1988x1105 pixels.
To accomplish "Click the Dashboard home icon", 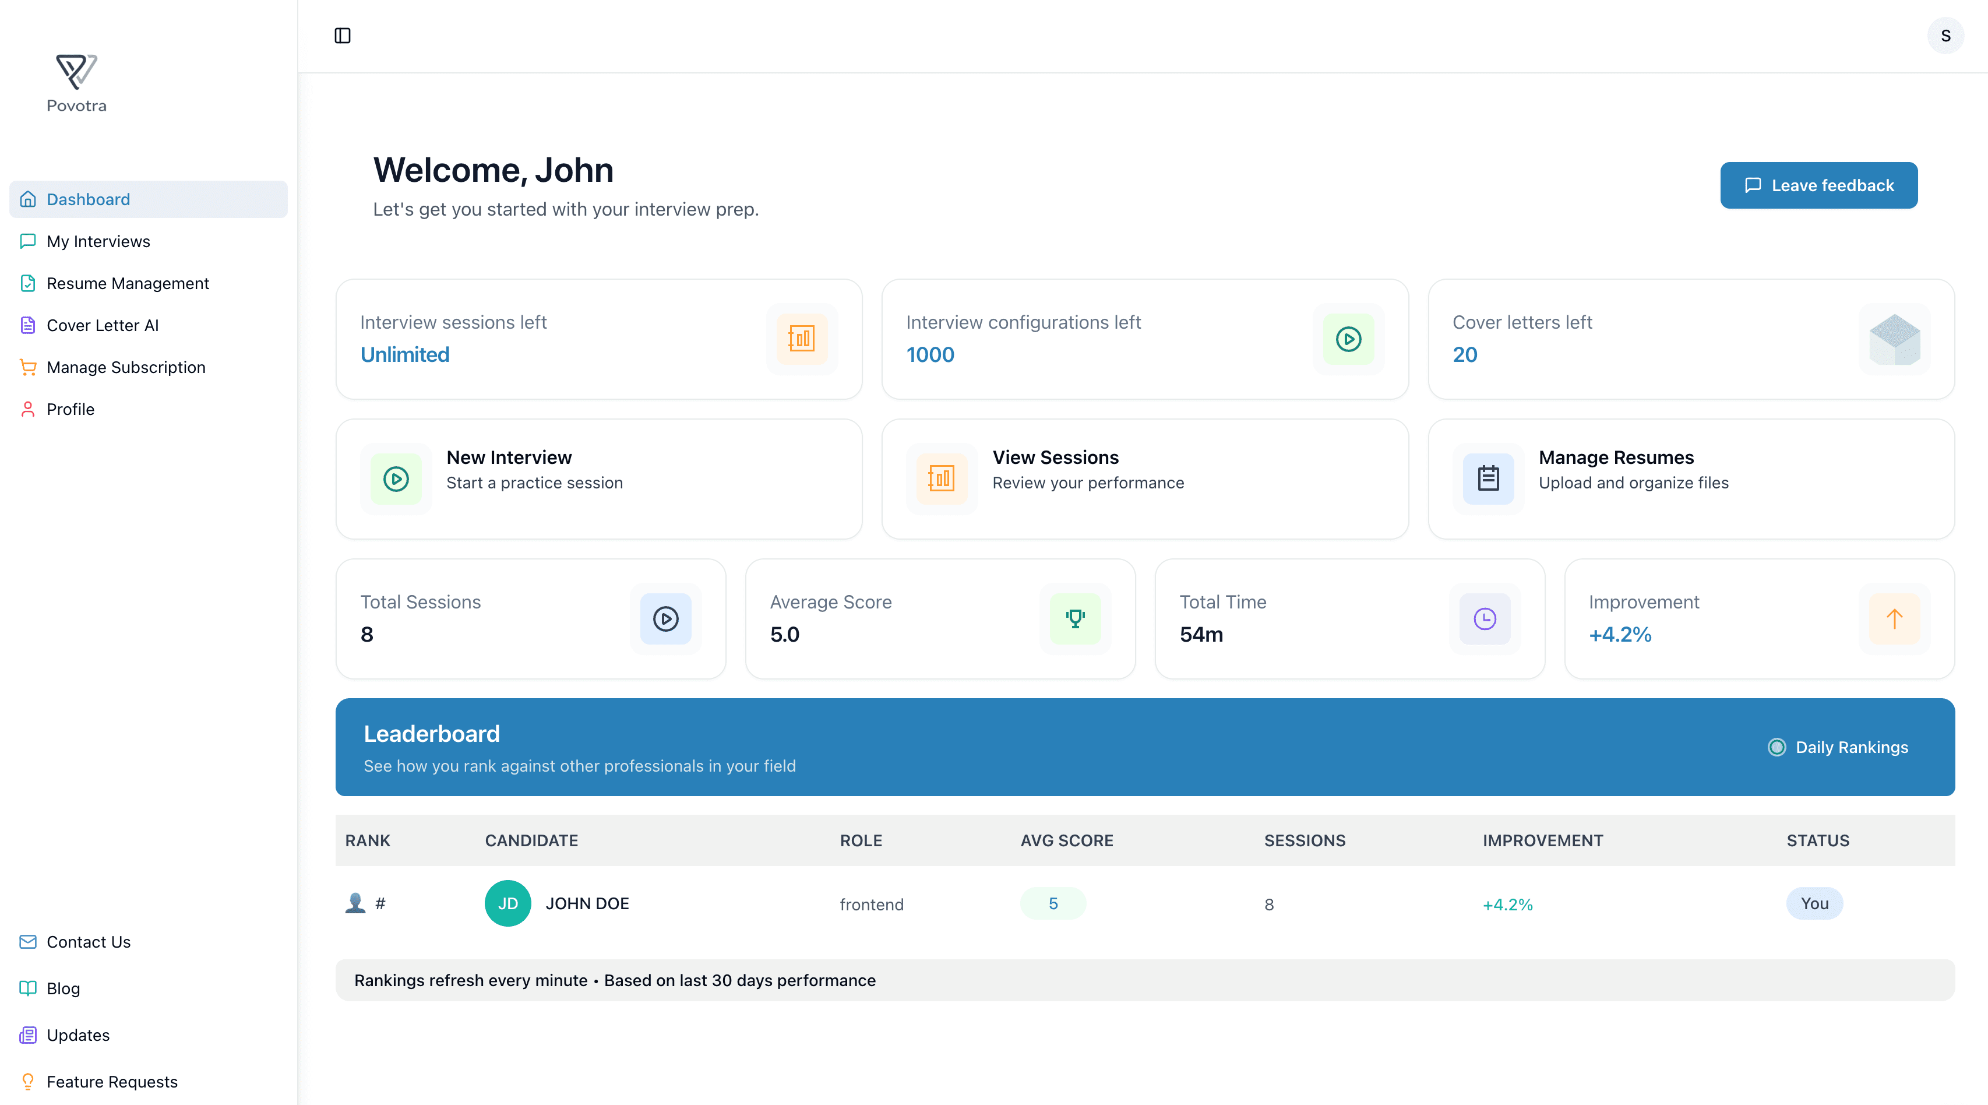I will [x=28, y=199].
